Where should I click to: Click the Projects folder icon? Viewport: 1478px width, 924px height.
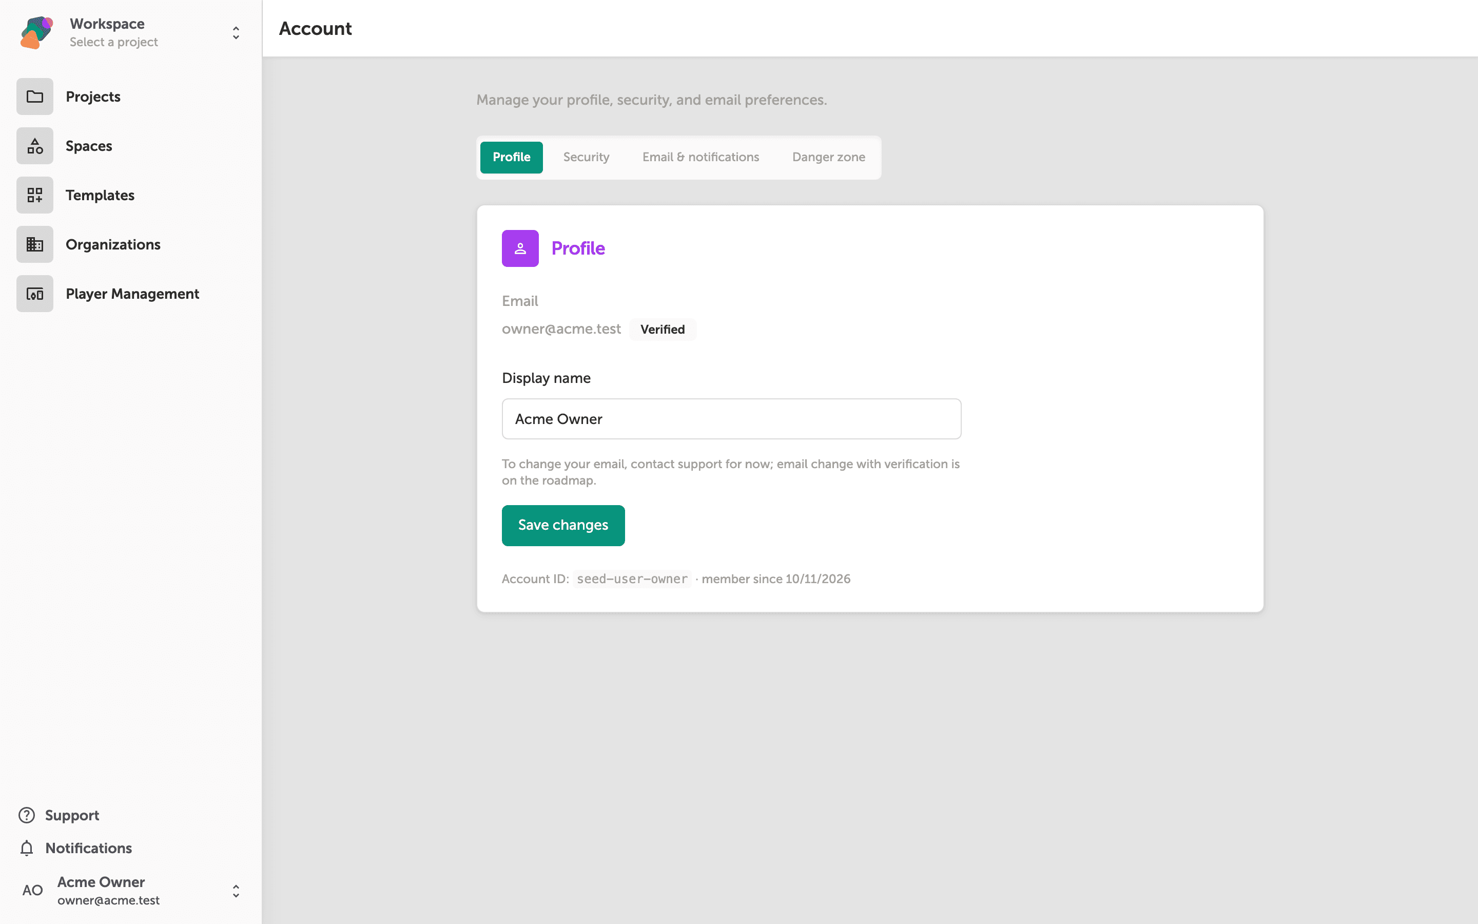[x=35, y=97]
